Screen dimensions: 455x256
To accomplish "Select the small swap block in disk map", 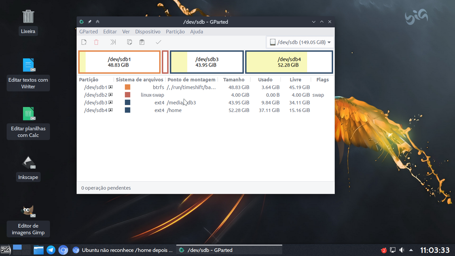I will pyautogui.click(x=165, y=62).
